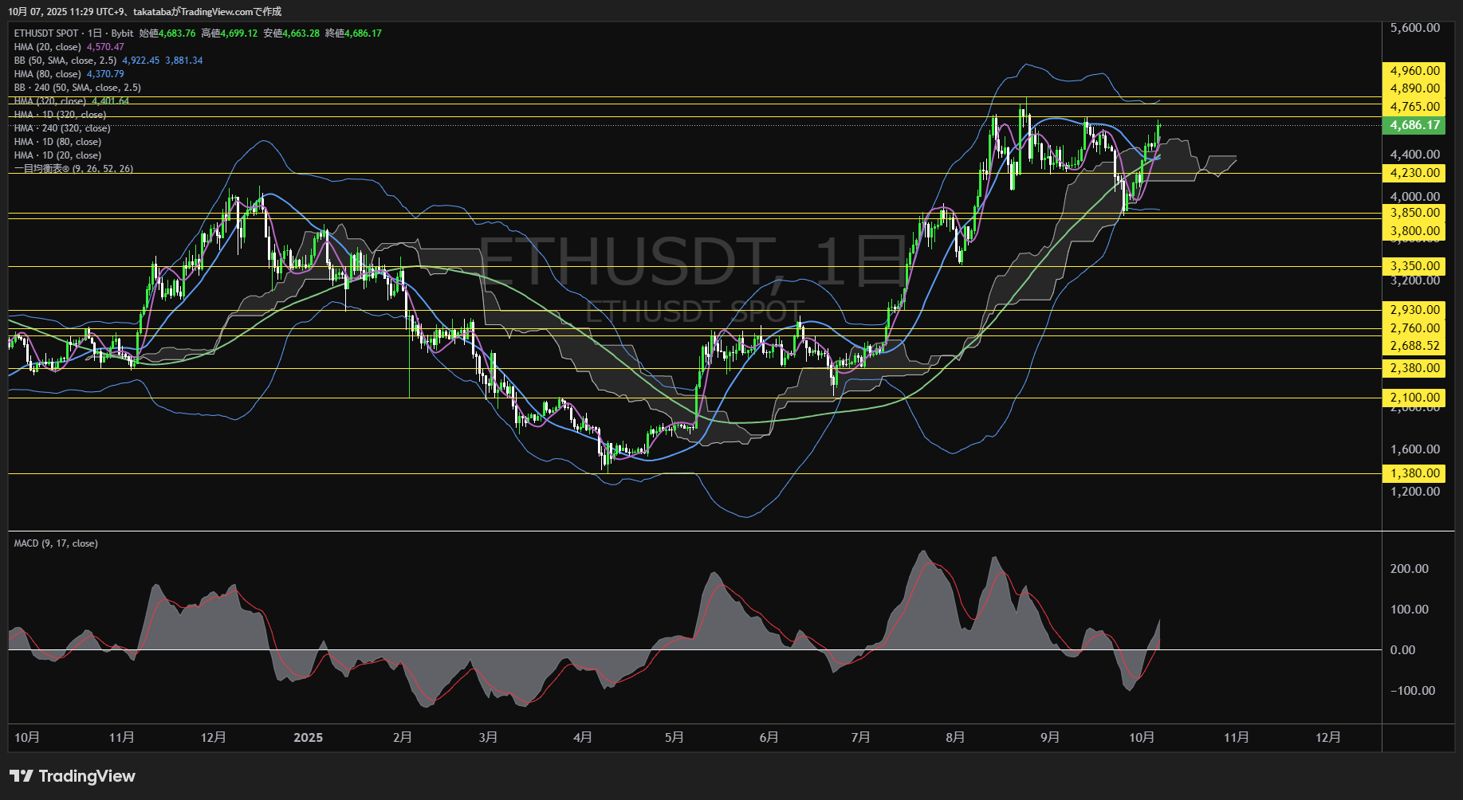Select the 2,100.00 price level label
The width and height of the screenshot is (1463, 800).
(x=1414, y=398)
